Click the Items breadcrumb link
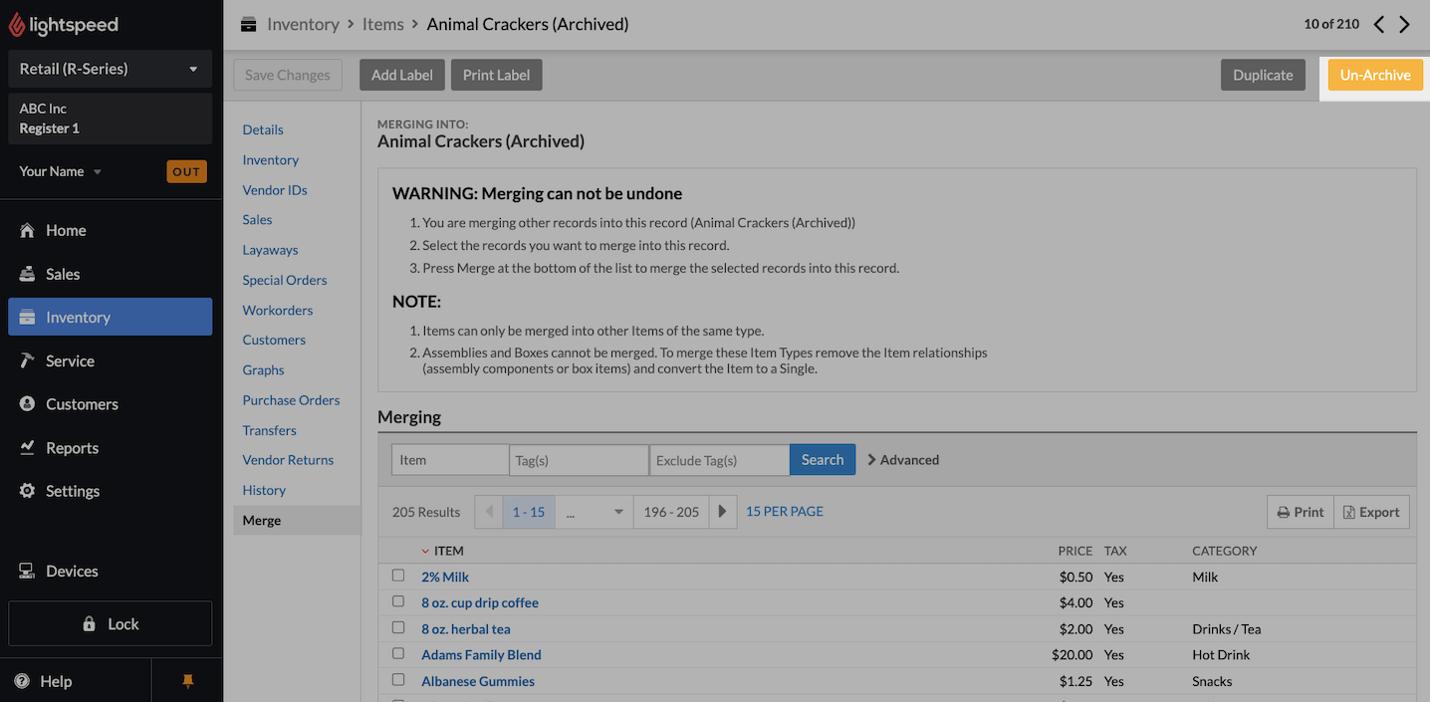1430x702 pixels. click(x=383, y=24)
